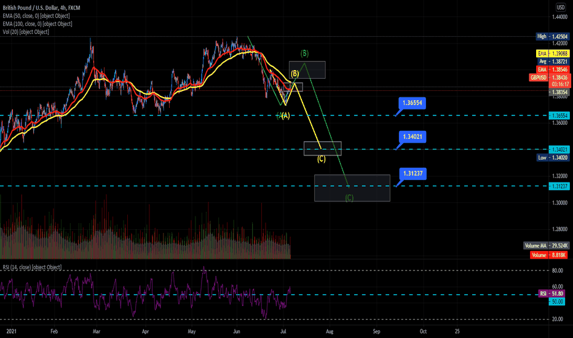Click the Aug label on the time axis
Image resolution: width=573 pixels, height=338 pixels.
pos(330,331)
